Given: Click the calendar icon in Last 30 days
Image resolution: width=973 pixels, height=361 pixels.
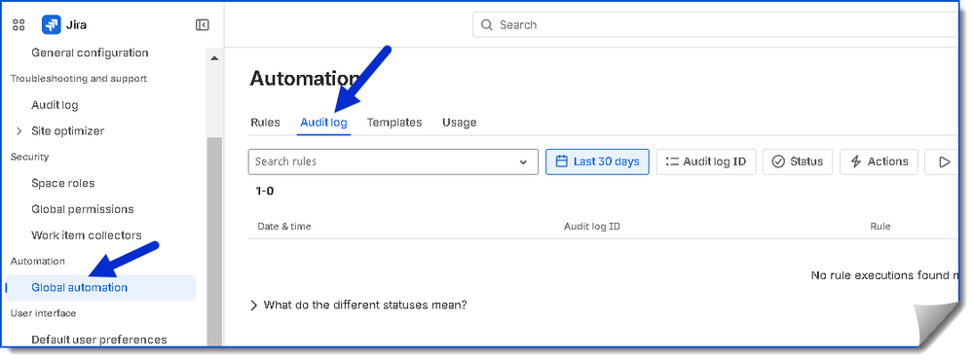Looking at the screenshot, I should coord(562,162).
